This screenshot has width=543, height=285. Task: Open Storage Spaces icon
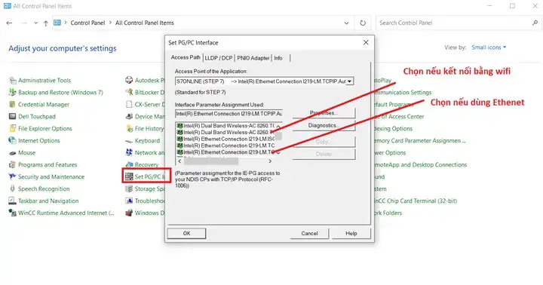point(129,188)
